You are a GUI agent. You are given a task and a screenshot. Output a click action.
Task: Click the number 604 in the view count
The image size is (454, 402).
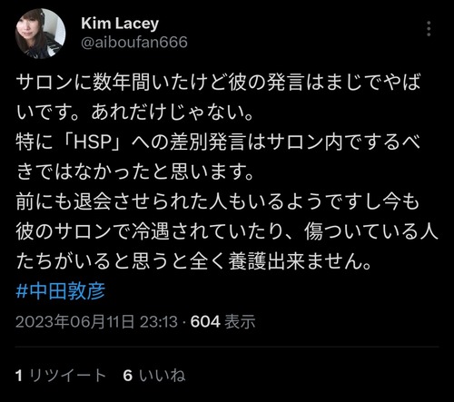tap(205, 321)
